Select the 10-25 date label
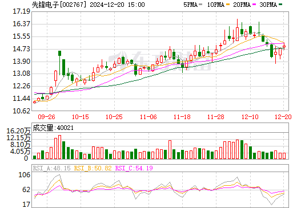Screen dimensions: 297x208 tap(114, 117)
